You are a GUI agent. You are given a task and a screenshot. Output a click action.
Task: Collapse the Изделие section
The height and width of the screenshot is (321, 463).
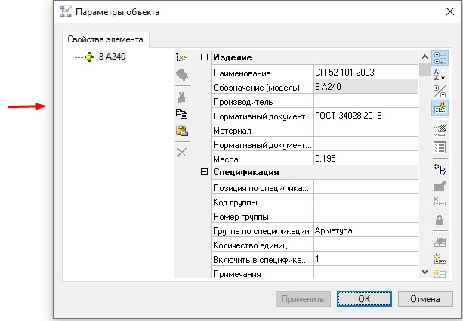coord(204,58)
